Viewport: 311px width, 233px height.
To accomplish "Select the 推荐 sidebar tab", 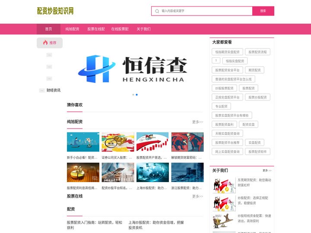I will pos(50,43).
